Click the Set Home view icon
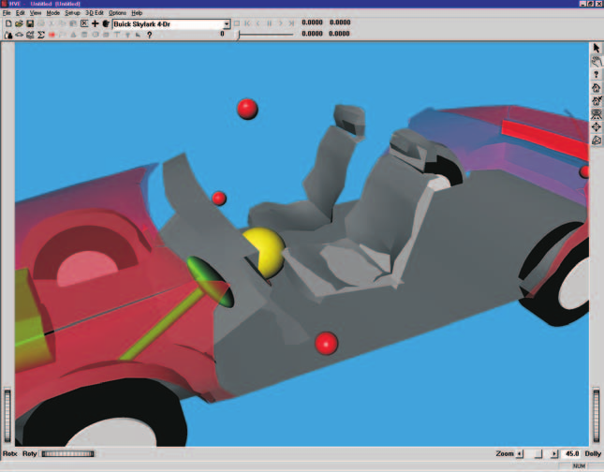 (597, 101)
